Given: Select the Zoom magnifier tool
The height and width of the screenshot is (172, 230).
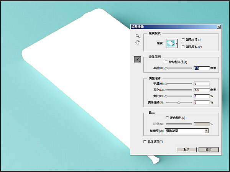Looking at the screenshot, I should [138, 36].
